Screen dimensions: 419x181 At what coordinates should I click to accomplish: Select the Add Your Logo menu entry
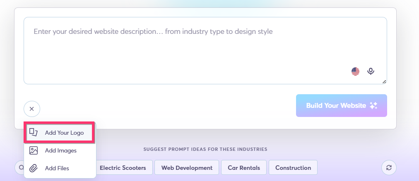(60, 133)
